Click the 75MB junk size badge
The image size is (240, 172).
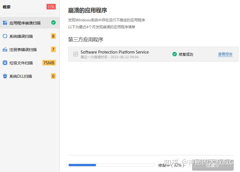(49, 63)
